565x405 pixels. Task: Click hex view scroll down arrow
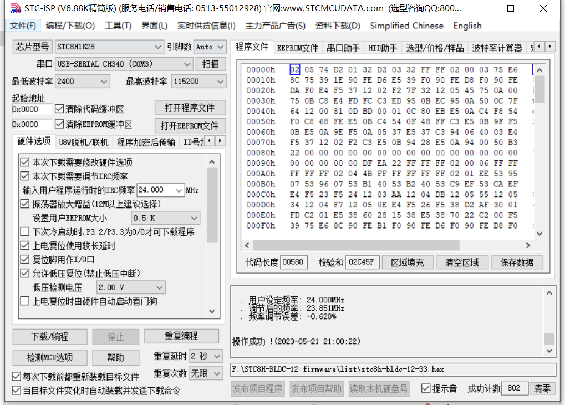(539, 234)
